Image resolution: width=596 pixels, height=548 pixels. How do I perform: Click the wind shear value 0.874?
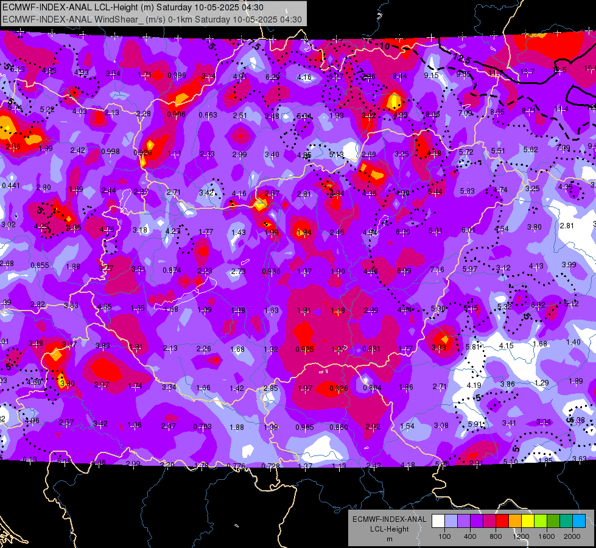coord(172,270)
